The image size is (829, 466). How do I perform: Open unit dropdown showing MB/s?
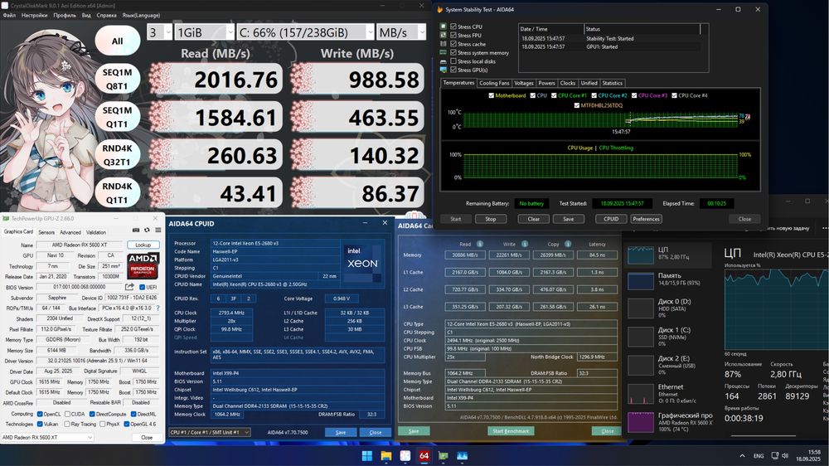(x=401, y=32)
